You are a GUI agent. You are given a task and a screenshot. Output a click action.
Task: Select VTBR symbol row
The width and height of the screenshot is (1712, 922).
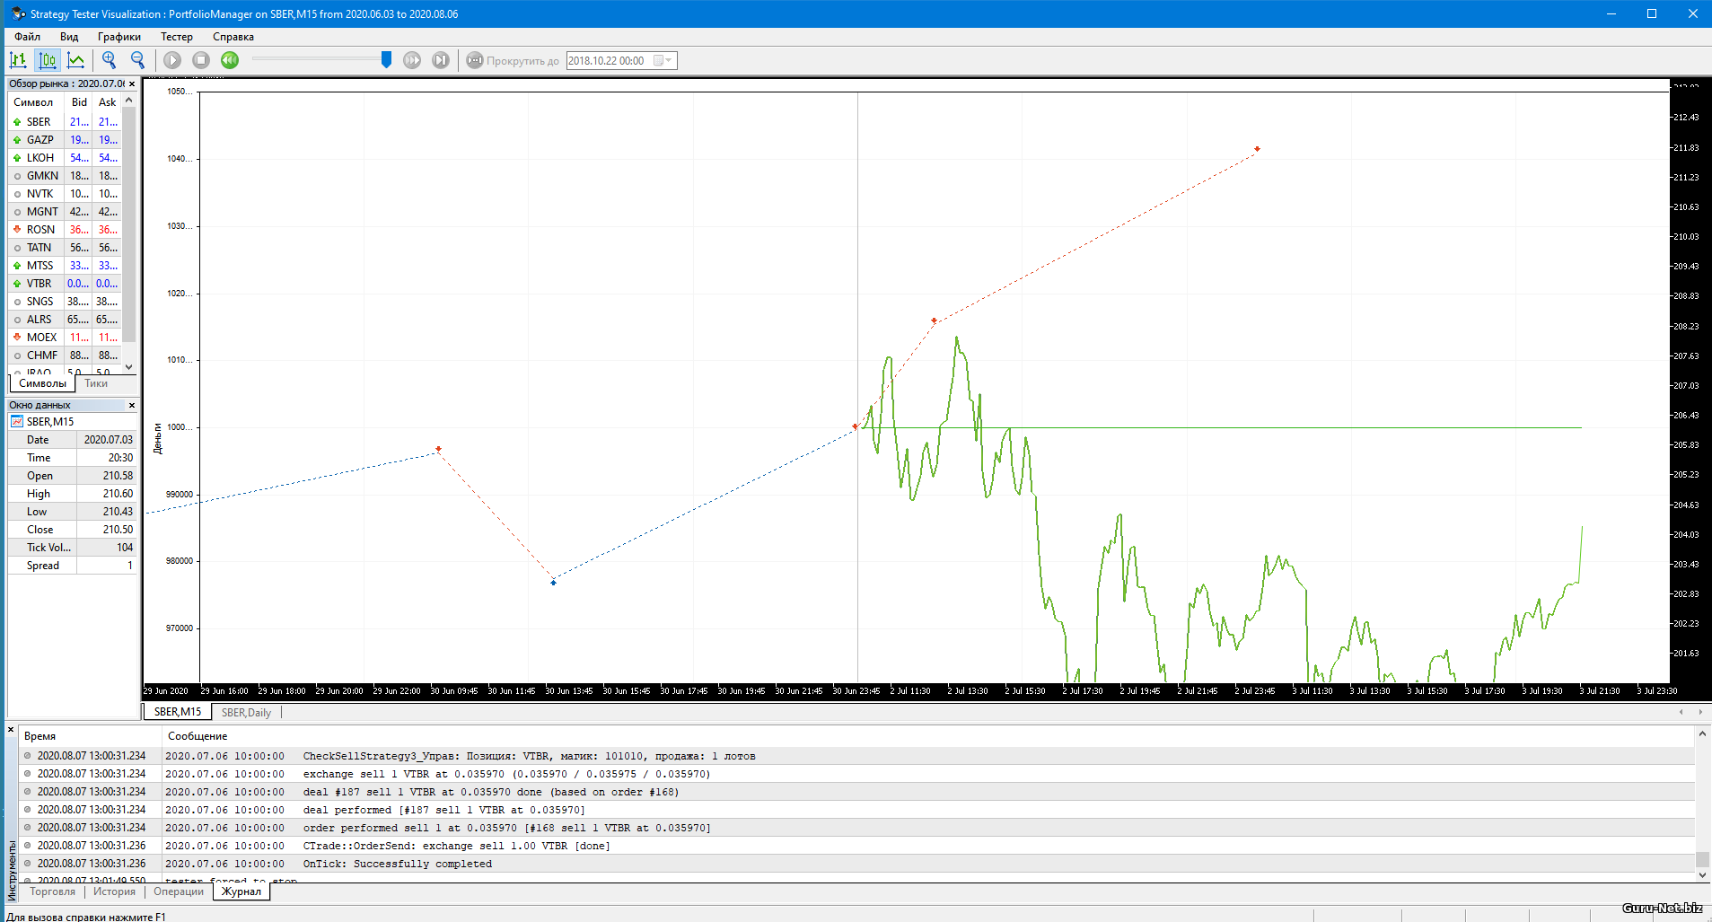coord(64,284)
